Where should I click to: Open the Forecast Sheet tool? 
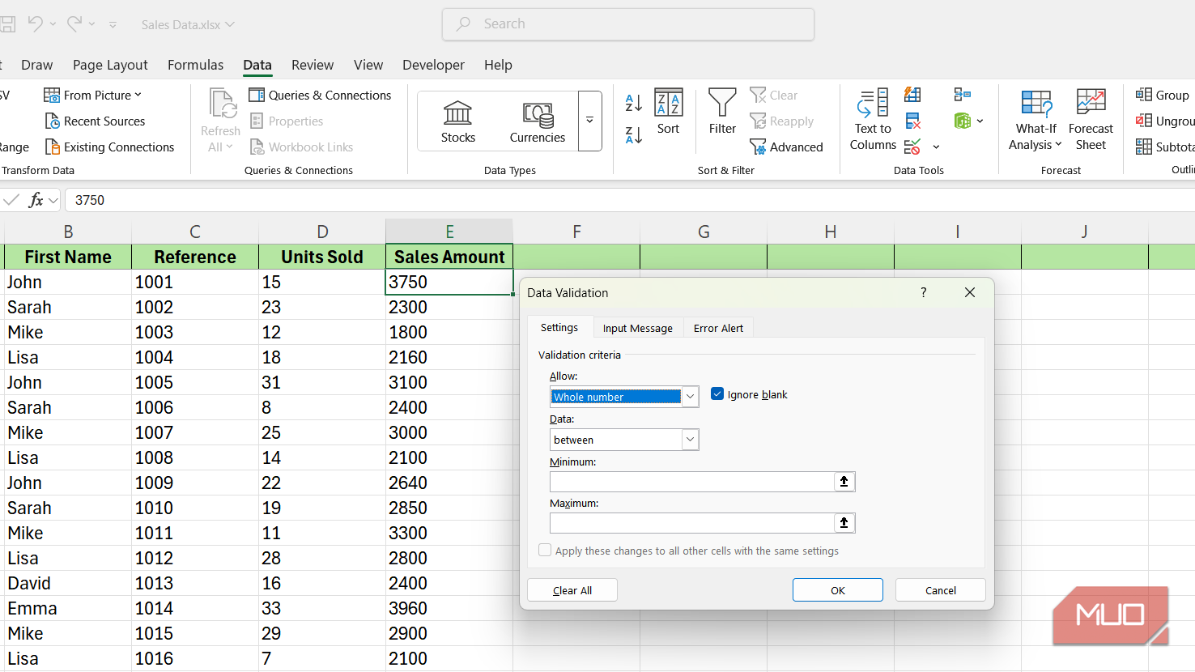coord(1091,120)
